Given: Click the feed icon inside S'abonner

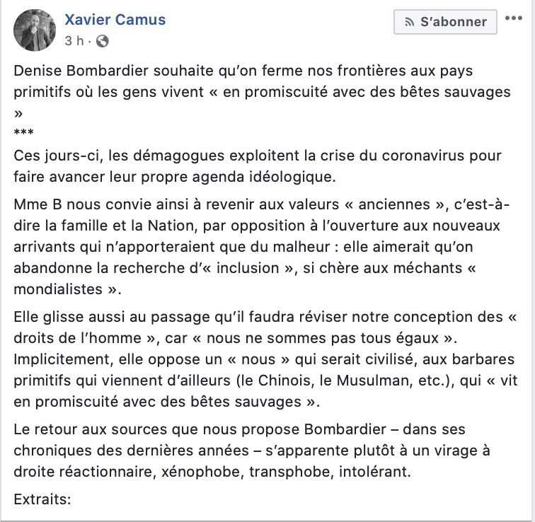Looking at the screenshot, I should click(410, 22).
